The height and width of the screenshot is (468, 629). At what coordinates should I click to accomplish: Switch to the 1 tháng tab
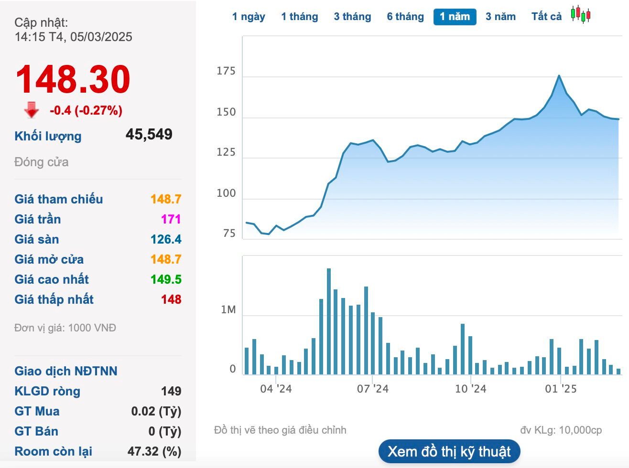coord(300,17)
